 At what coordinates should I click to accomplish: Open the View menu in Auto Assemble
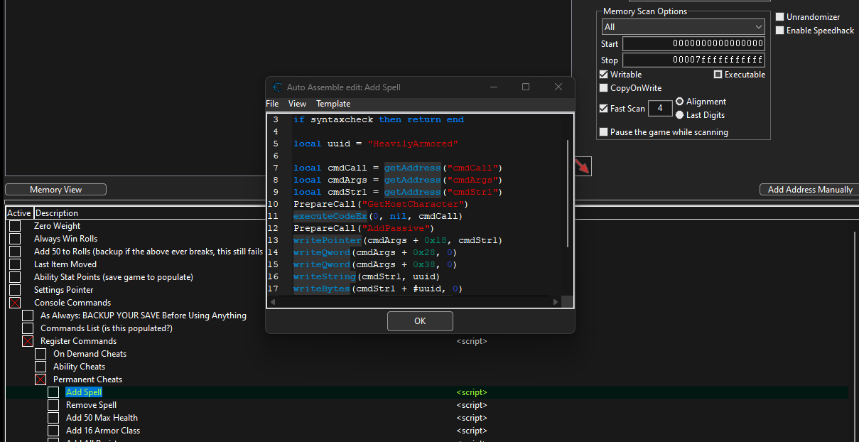click(297, 104)
